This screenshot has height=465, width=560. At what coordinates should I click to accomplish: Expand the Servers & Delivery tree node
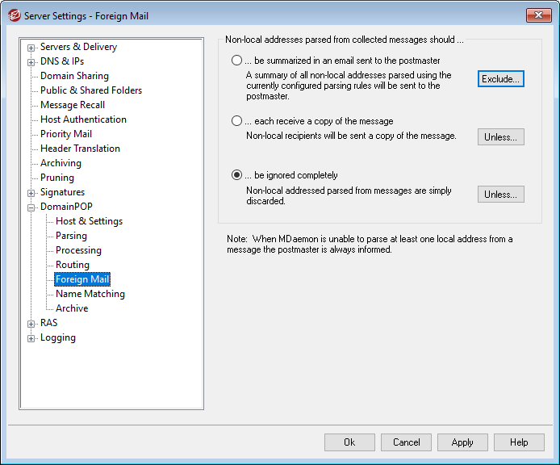point(31,48)
